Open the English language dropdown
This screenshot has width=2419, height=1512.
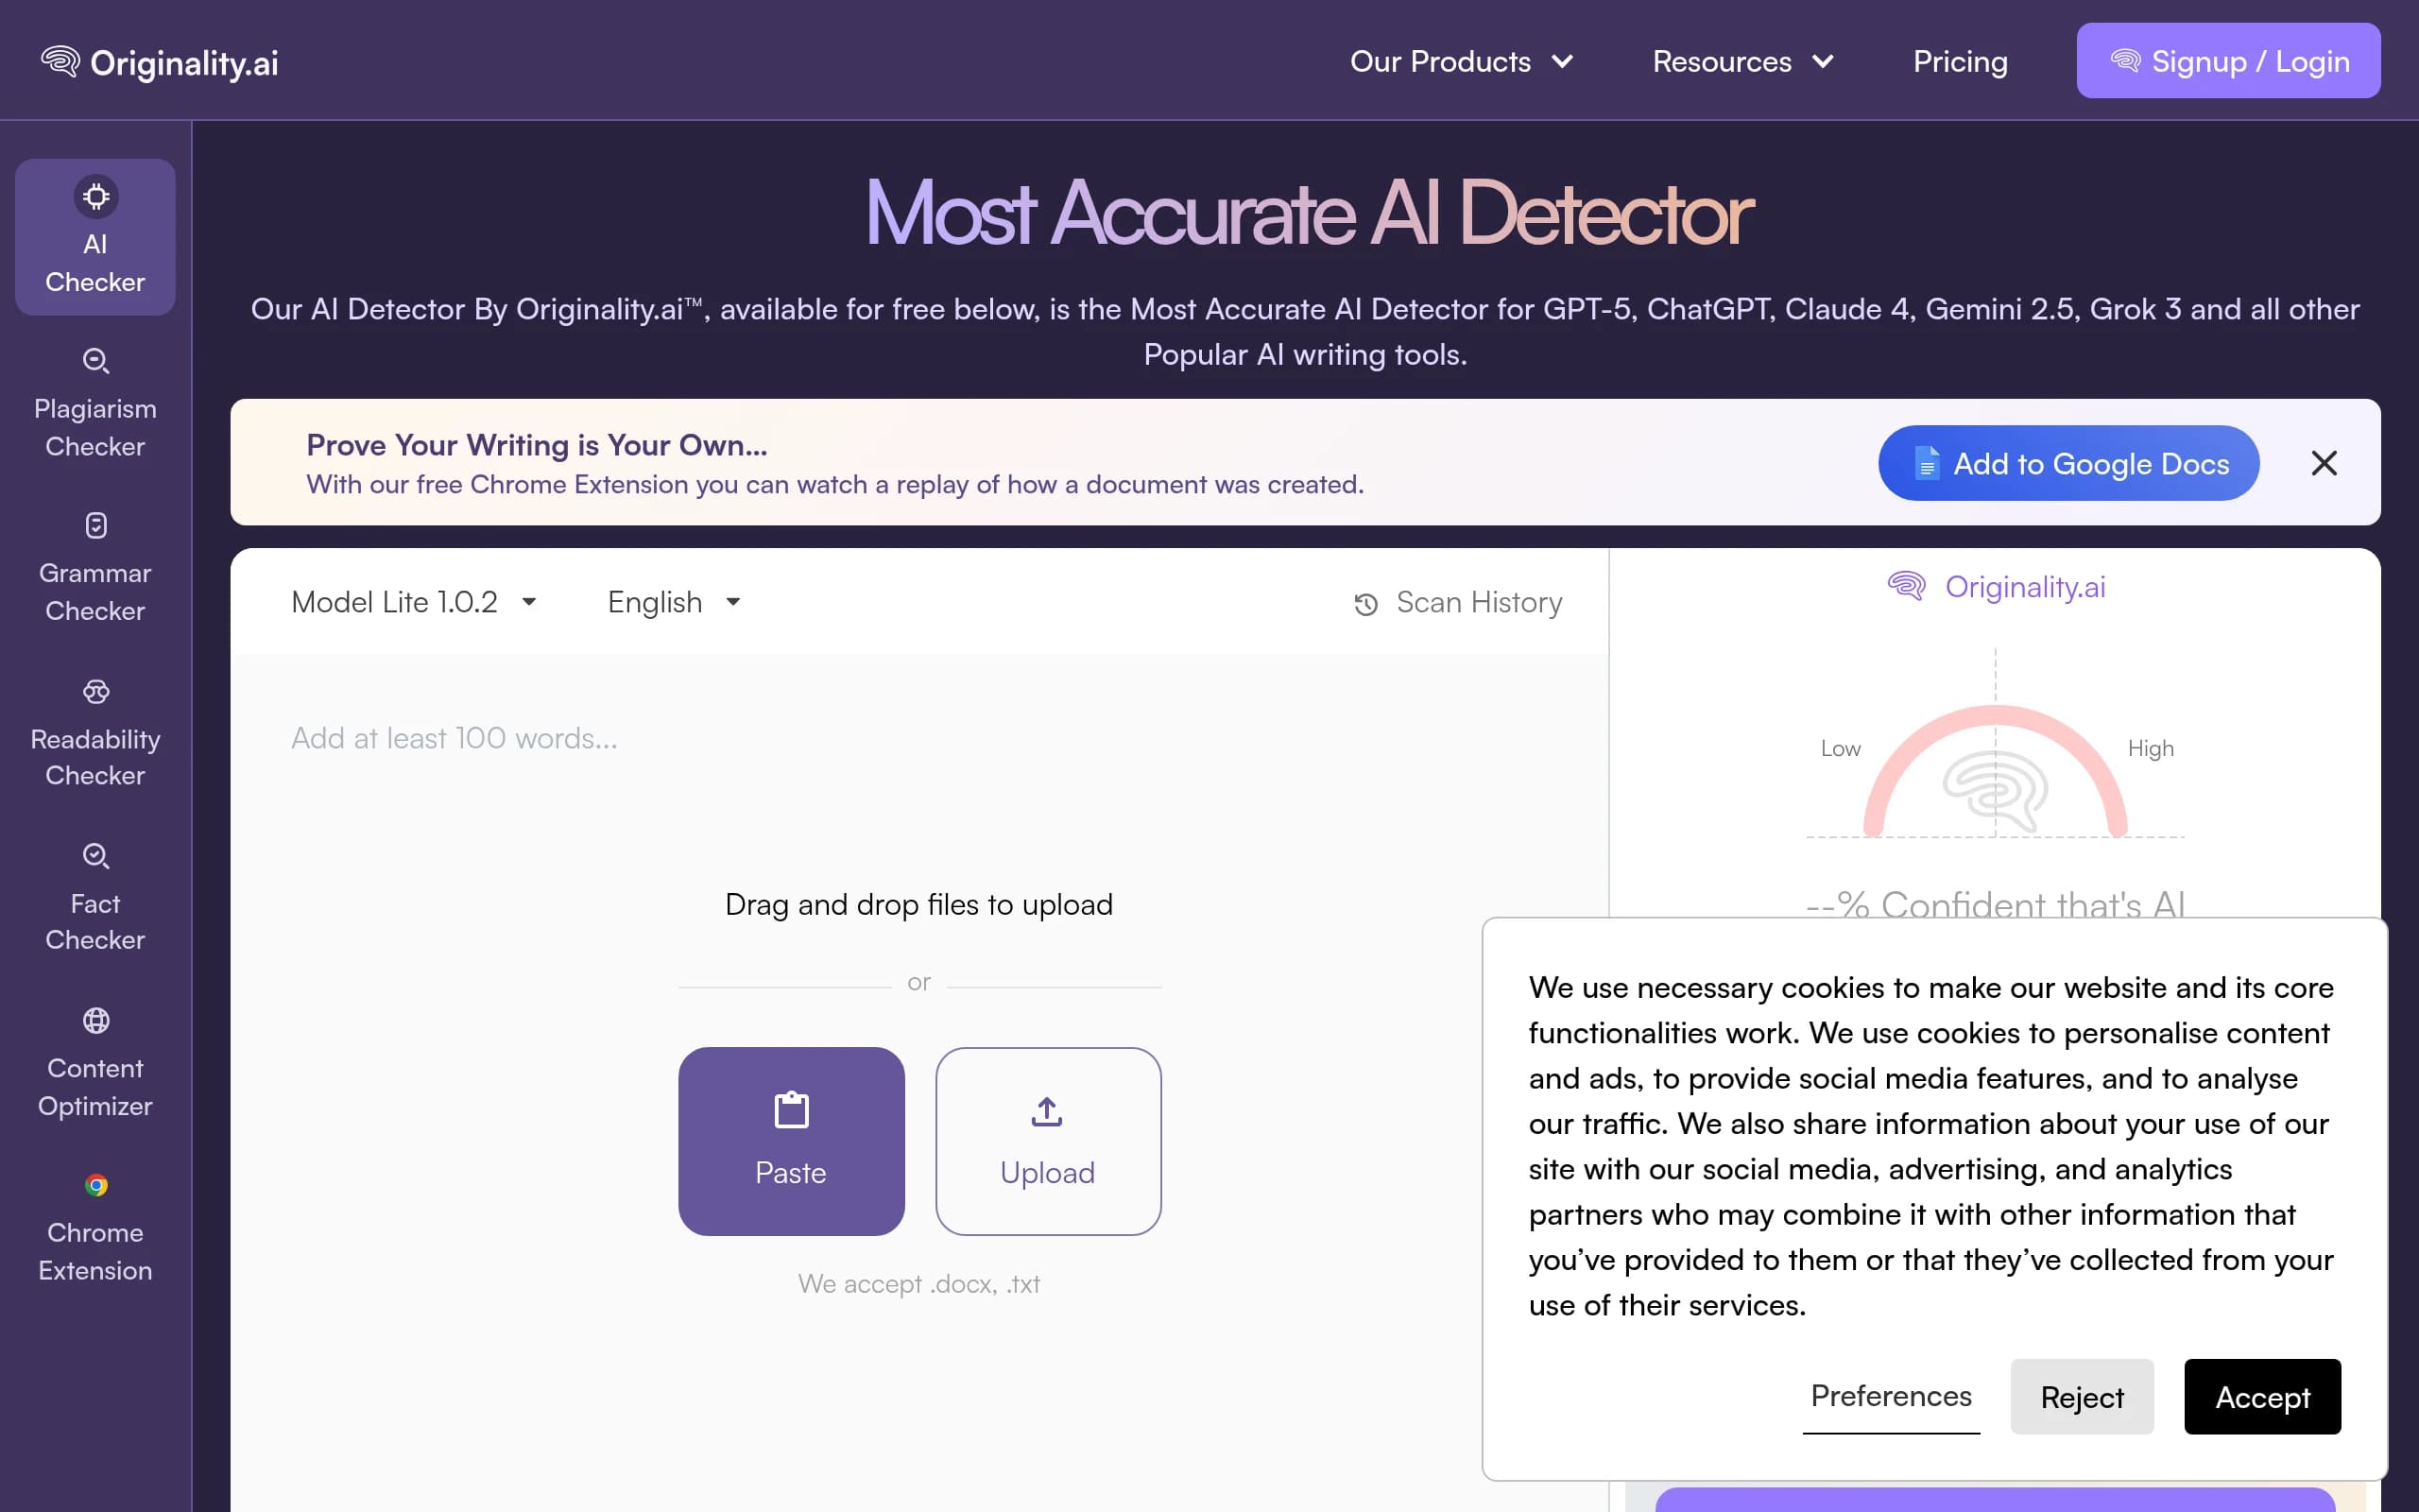(675, 602)
